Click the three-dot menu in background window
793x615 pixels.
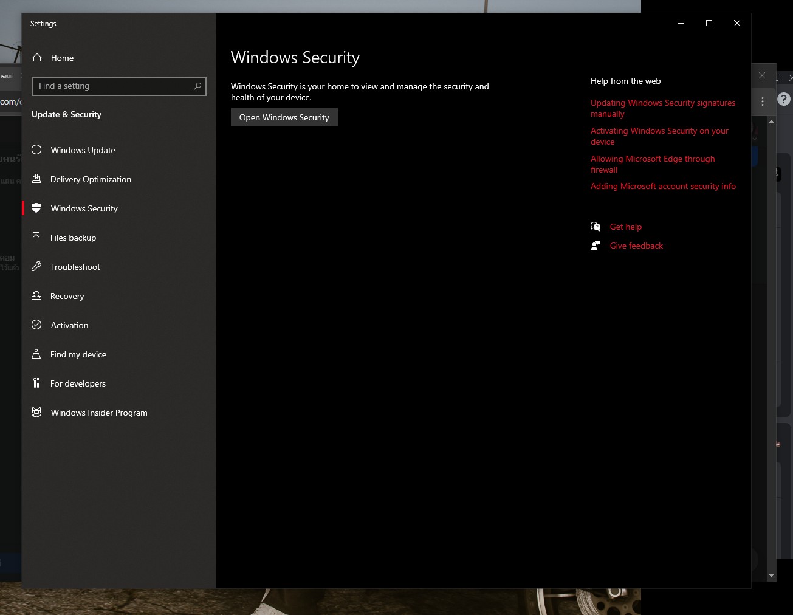(x=763, y=101)
